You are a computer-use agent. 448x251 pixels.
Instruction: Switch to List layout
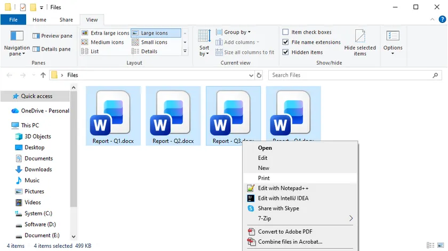(90, 51)
